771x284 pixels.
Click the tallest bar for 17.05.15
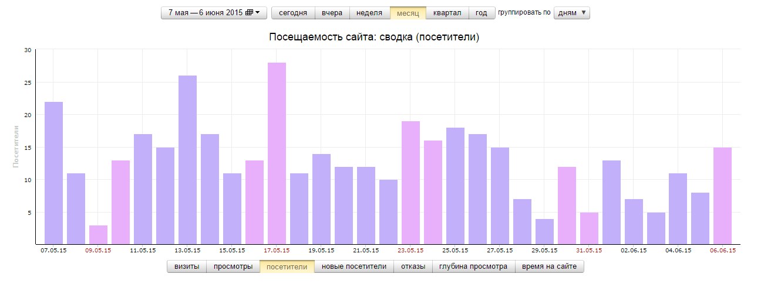277,153
